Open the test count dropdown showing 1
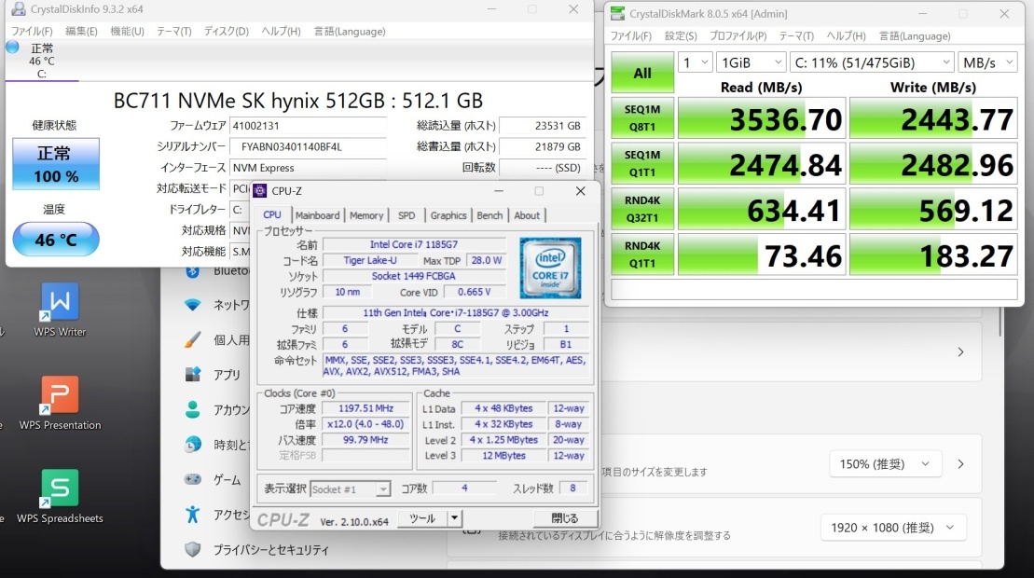 click(x=695, y=62)
